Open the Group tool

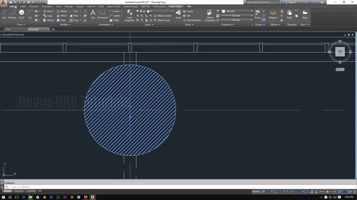(258, 14)
